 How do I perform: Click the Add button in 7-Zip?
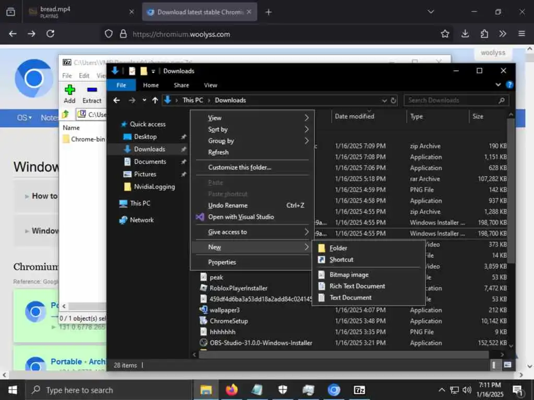point(69,94)
